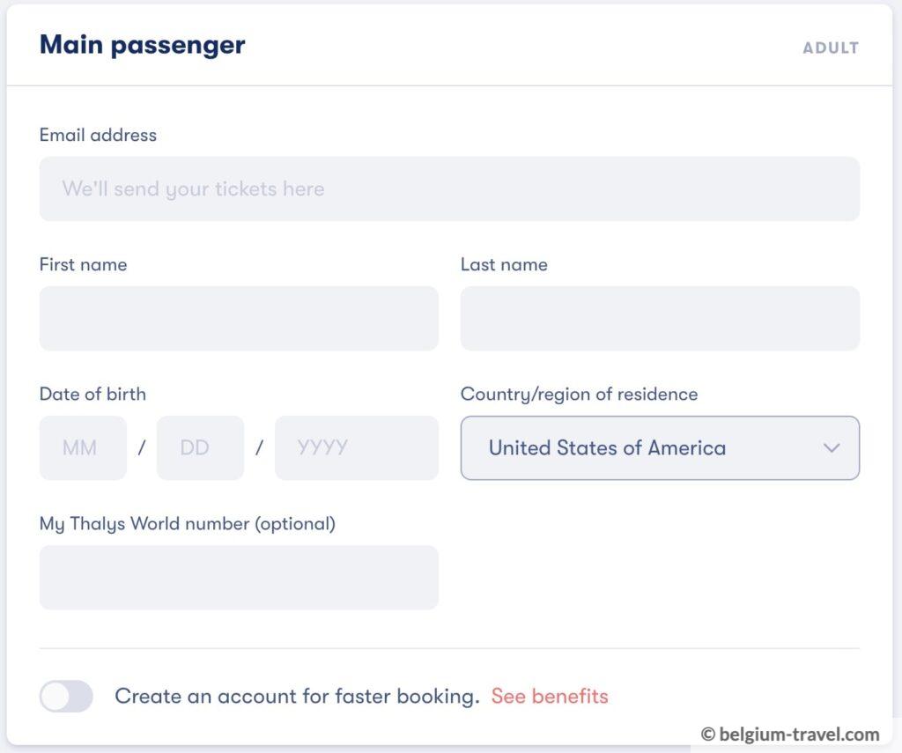Click the chevron arrow in country selector

831,447
